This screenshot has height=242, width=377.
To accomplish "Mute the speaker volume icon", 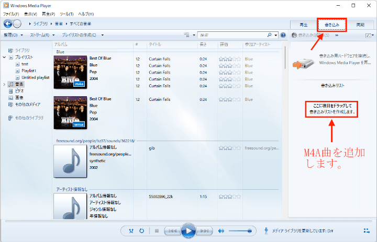I will click(x=221, y=231).
